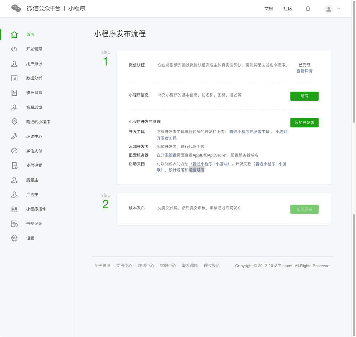Click the 开发管理 code icon
The height and width of the screenshot is (337, 356).
[x=14, y=49]
